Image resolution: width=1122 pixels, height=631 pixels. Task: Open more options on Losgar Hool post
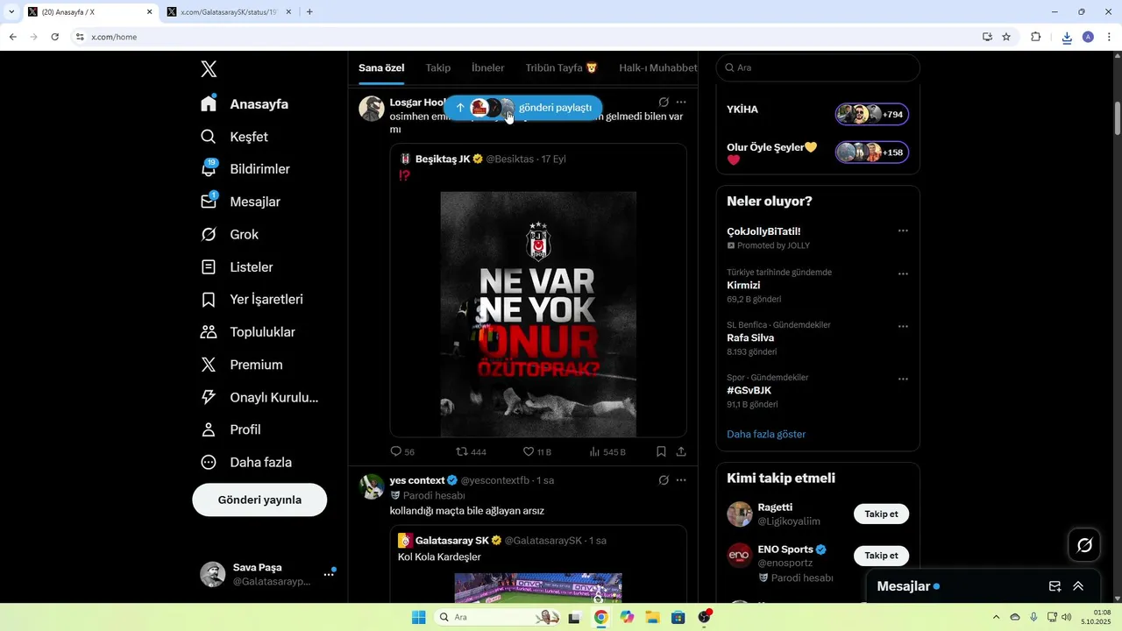click(x=681, y=103)
